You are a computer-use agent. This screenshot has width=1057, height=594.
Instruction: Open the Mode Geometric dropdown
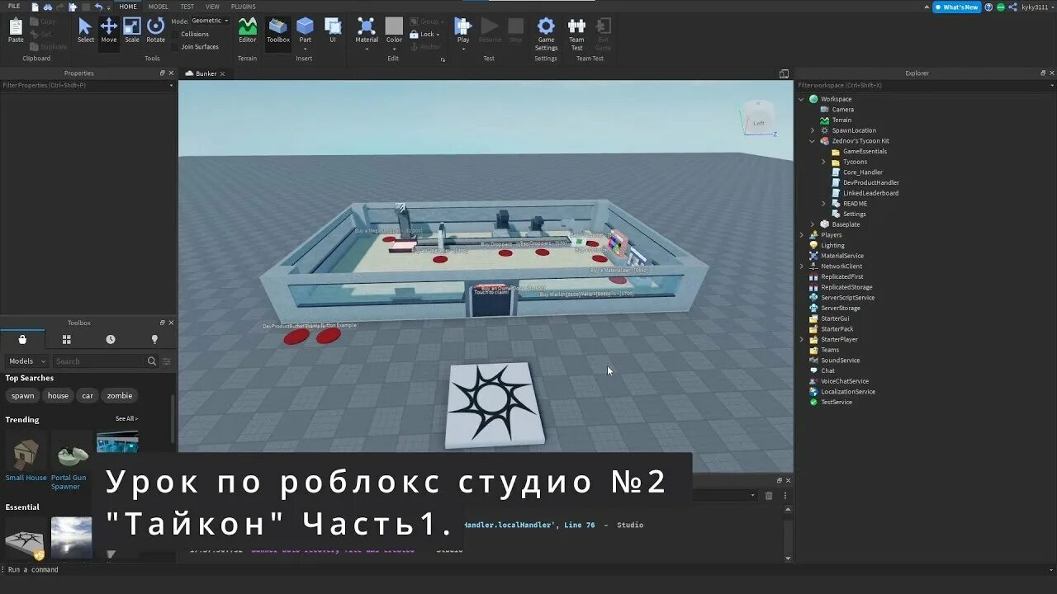coord(210,21)
